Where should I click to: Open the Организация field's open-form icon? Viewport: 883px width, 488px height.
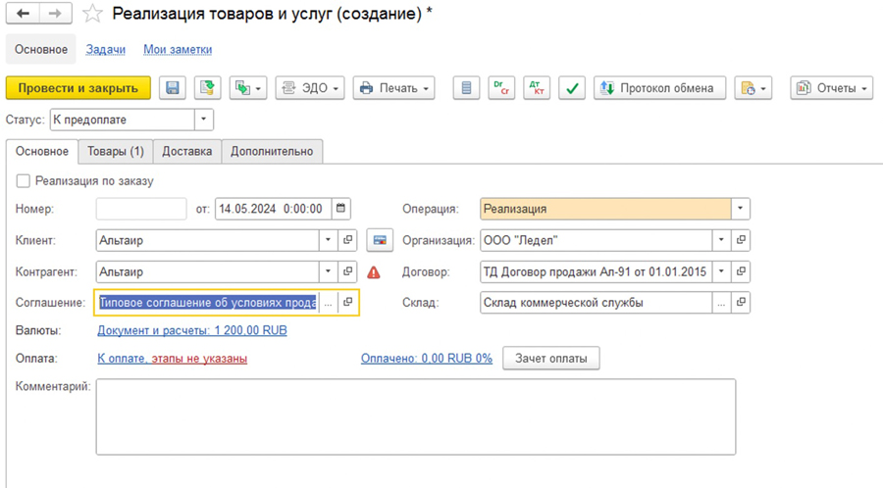(x=742, y=240)
